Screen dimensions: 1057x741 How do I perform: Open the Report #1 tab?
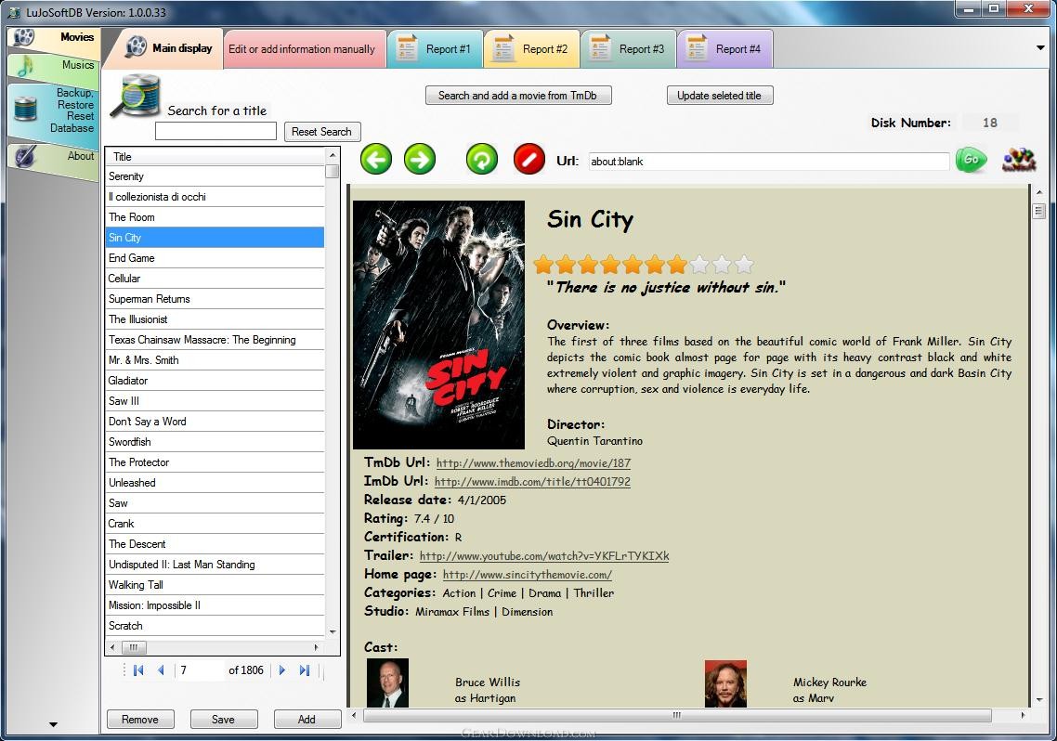pyautogui.click(x=436, y=48)
